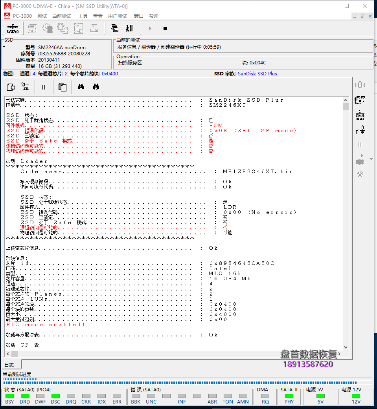Click the PC-3000 application logo icon
This screenshot has width=377, height=409.
(7, 6)
